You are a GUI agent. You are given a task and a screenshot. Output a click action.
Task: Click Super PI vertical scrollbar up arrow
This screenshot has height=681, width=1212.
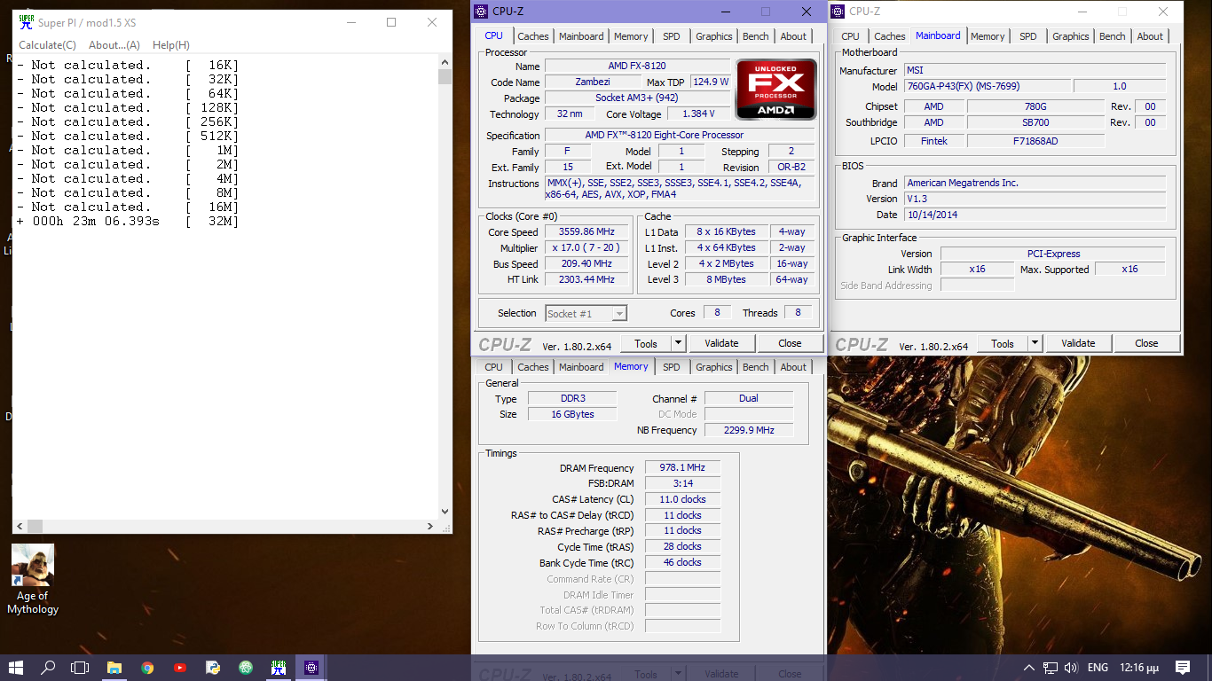(445, 61)
